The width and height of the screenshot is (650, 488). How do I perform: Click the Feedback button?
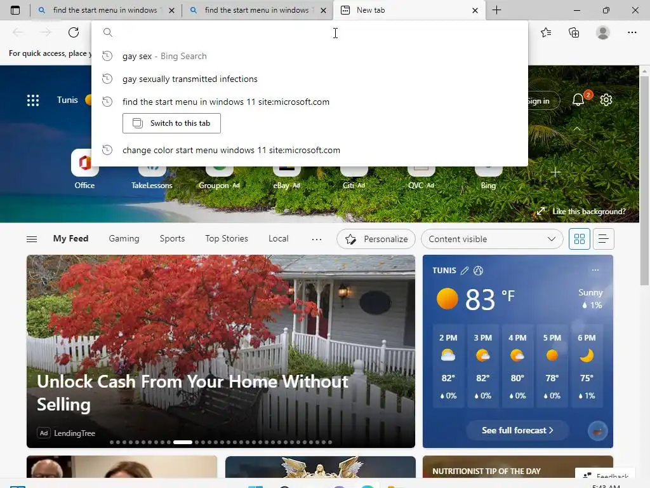point(605,475)
